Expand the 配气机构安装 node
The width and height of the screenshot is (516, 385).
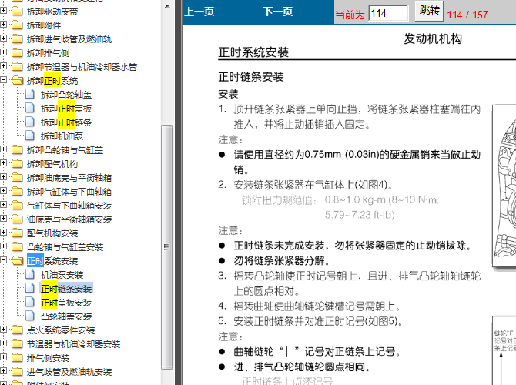(3, 232)
